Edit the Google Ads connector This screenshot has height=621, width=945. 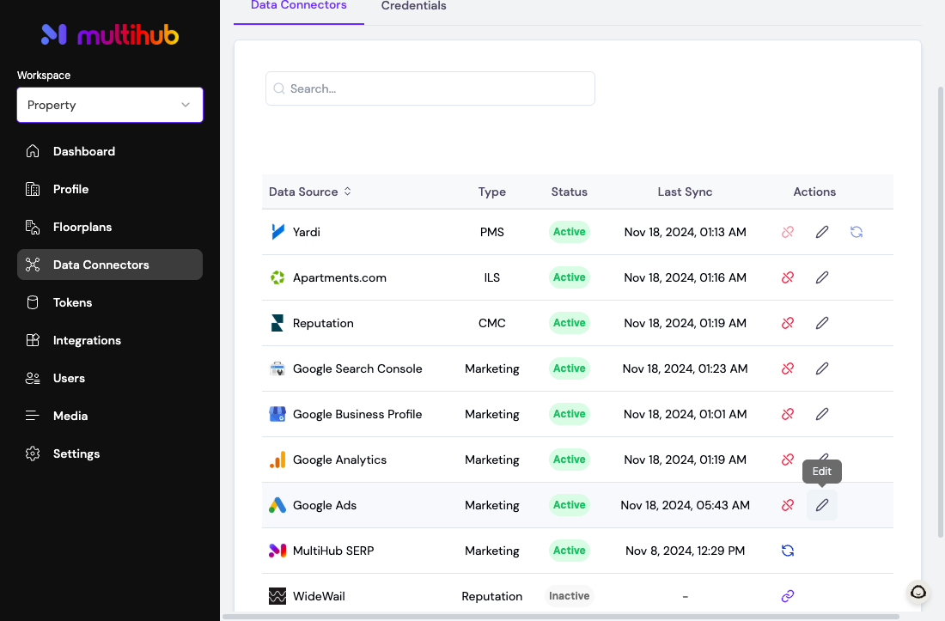tap(822, 505)
